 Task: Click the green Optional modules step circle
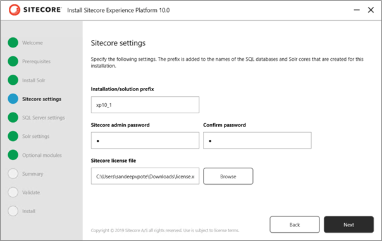13,155
